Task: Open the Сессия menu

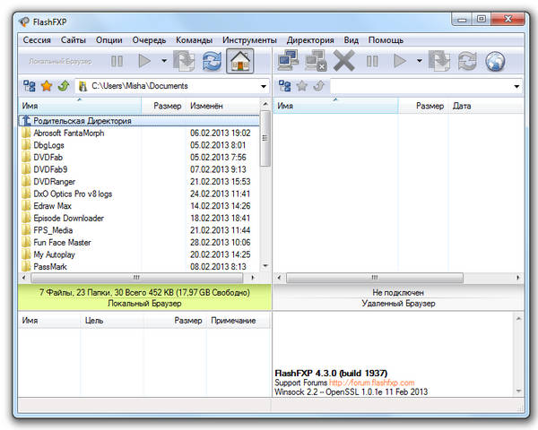Action: point(37,40)
